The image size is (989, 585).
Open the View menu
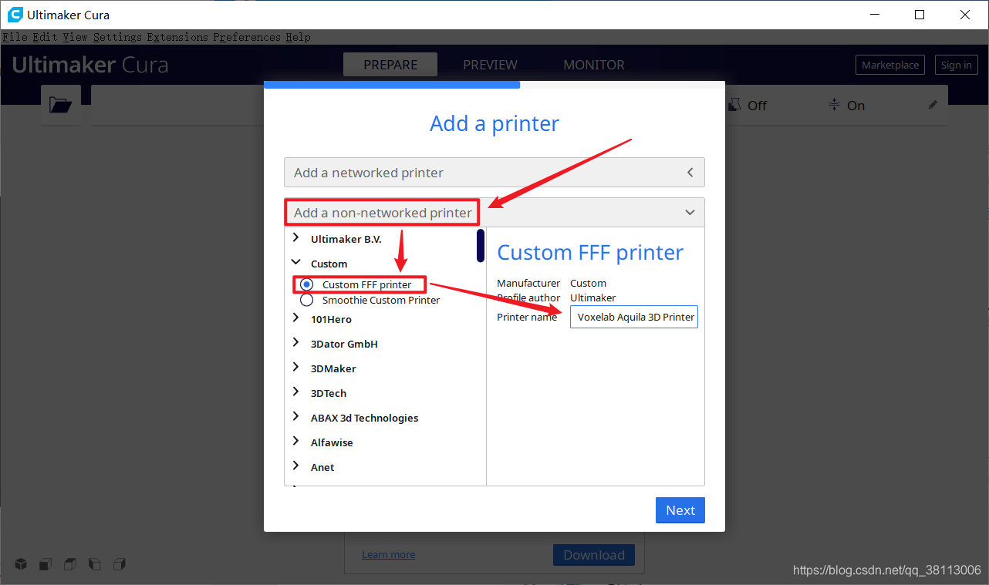pyautogui.click(x=76, y=37)
